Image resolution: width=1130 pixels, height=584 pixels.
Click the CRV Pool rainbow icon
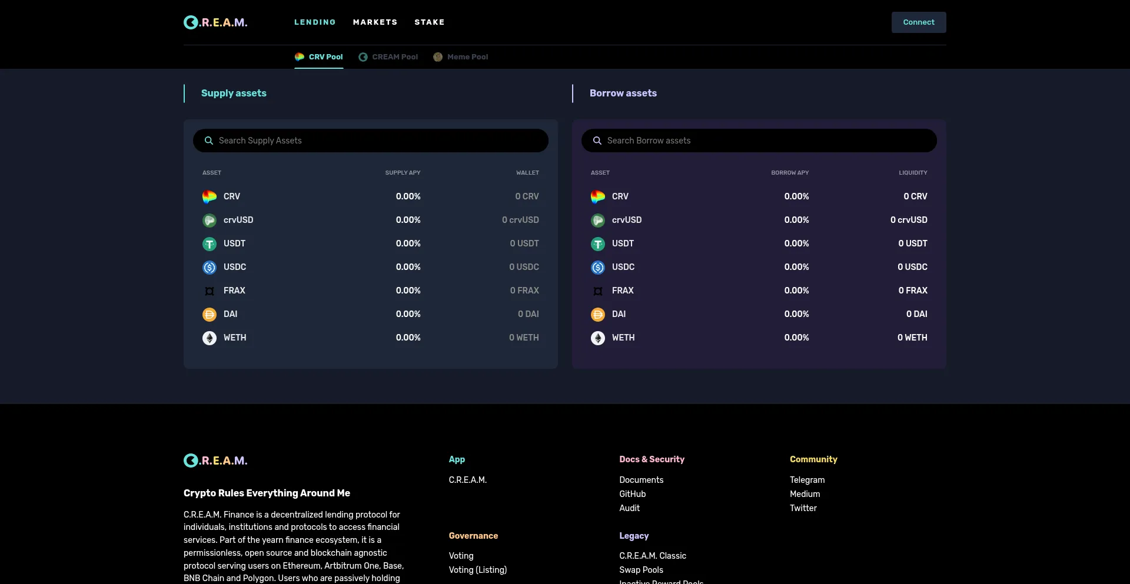pos(300,57)
